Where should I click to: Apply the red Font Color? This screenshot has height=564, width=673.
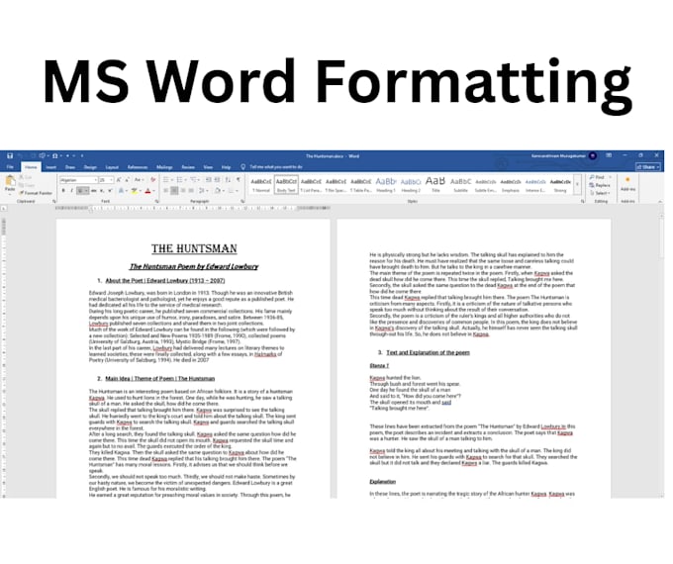point(148,192)
